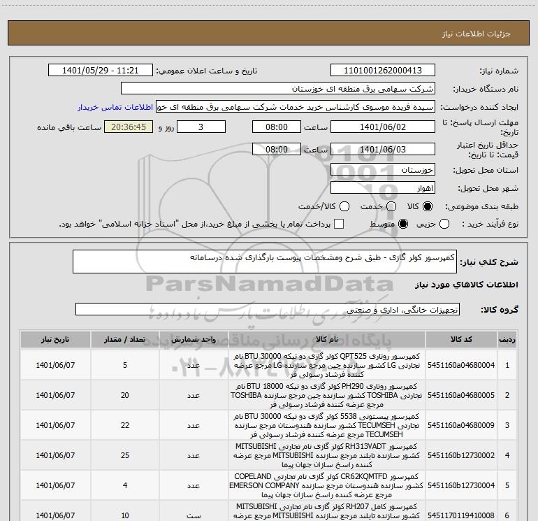Click the تاریخ نیاز column header
This screenshot has height=521, width=538.
(x=54, y=339)
